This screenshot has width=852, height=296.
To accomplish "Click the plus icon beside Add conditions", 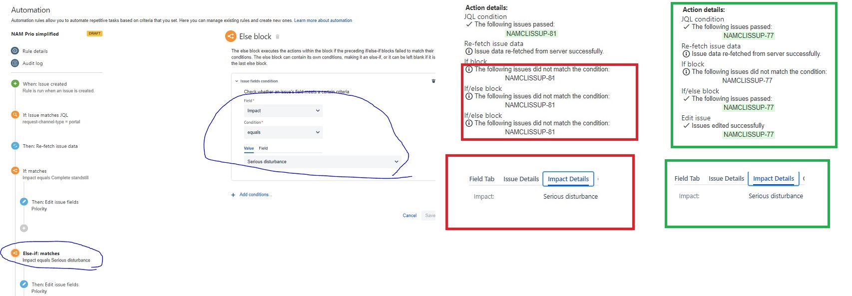I will [233, 195].
